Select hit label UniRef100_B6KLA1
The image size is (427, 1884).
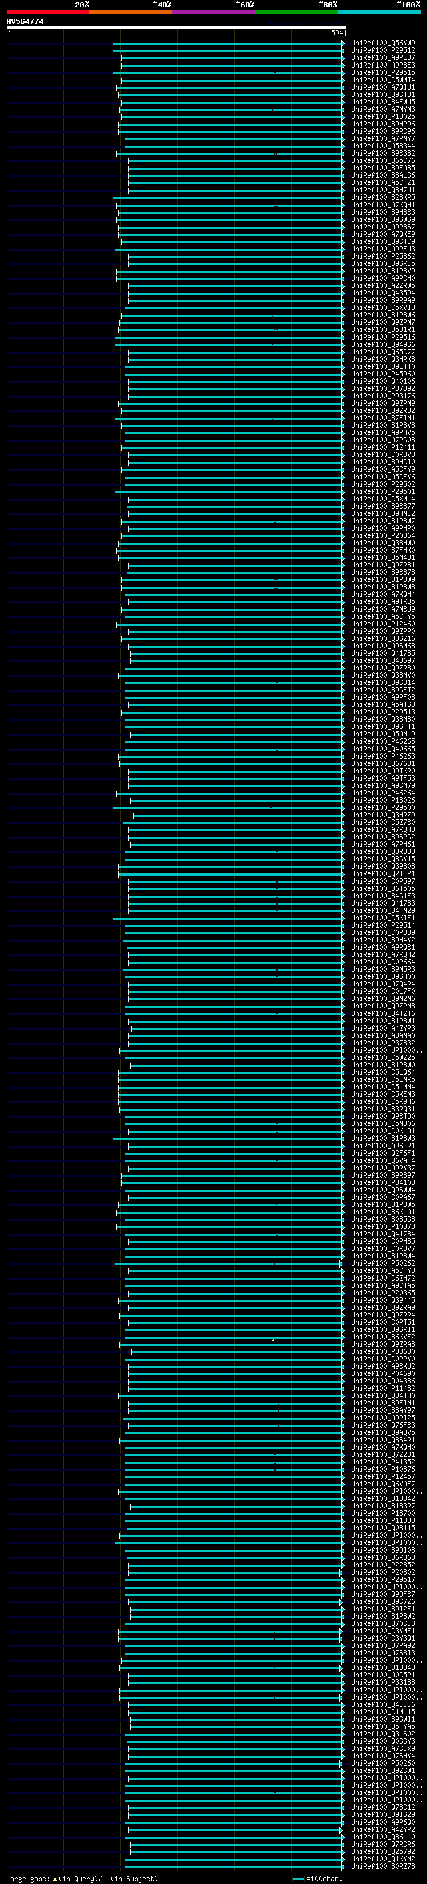coord(383,1212)
